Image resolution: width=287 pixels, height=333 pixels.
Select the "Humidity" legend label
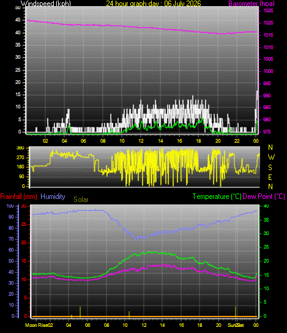point(53,196)
